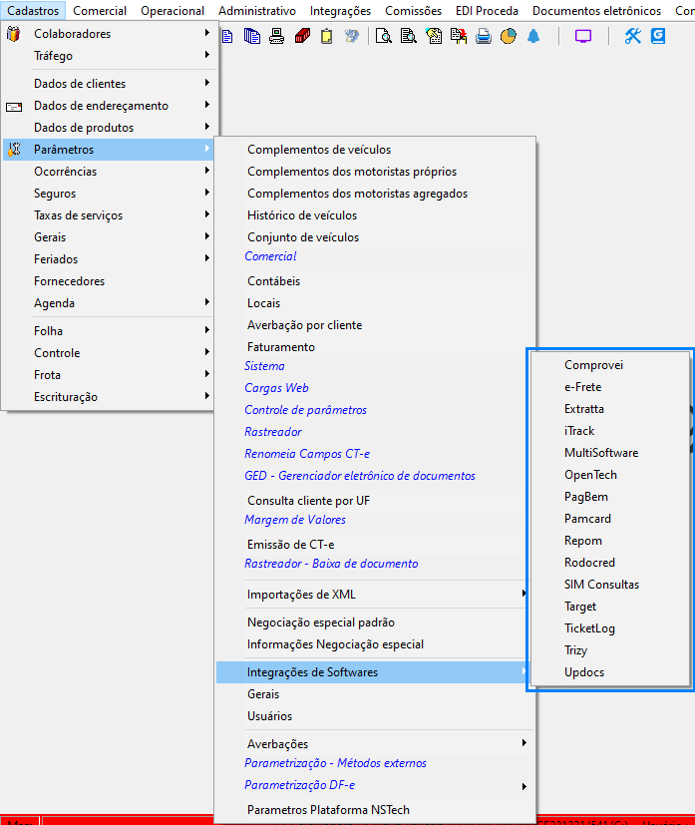Expand the Colaboradores submenu
The height and width of the screenshot is (825, 695).
pyautogui.click(x=110, y=34)
